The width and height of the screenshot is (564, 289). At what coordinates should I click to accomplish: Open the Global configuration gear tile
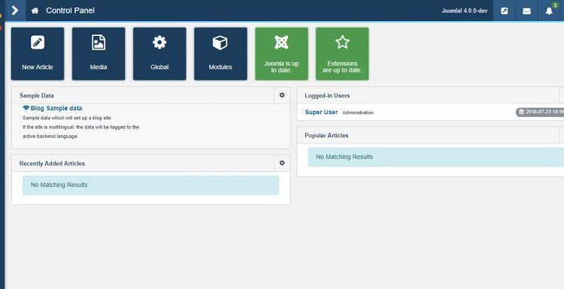[x=159, y=54]
